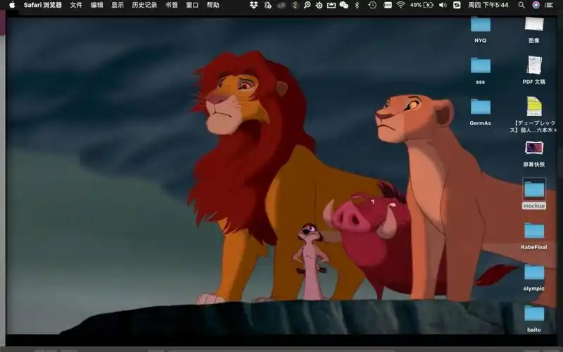Select the RabeFinal folder
The height and width of the screenshot is (352, 563).
534,231
